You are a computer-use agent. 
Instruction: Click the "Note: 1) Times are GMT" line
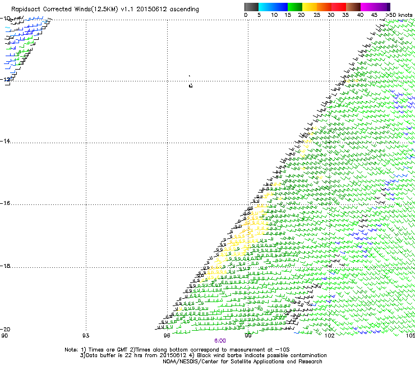177,350
